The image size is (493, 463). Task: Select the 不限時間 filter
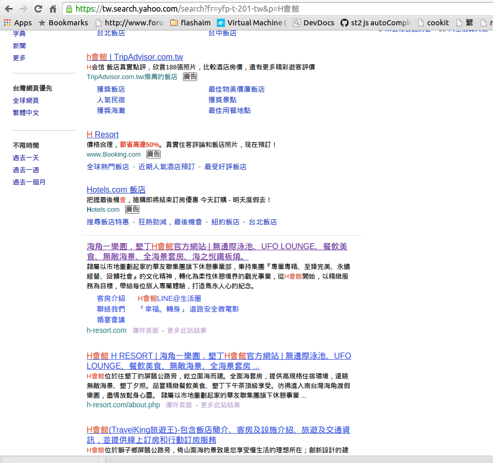click(26, 145)
